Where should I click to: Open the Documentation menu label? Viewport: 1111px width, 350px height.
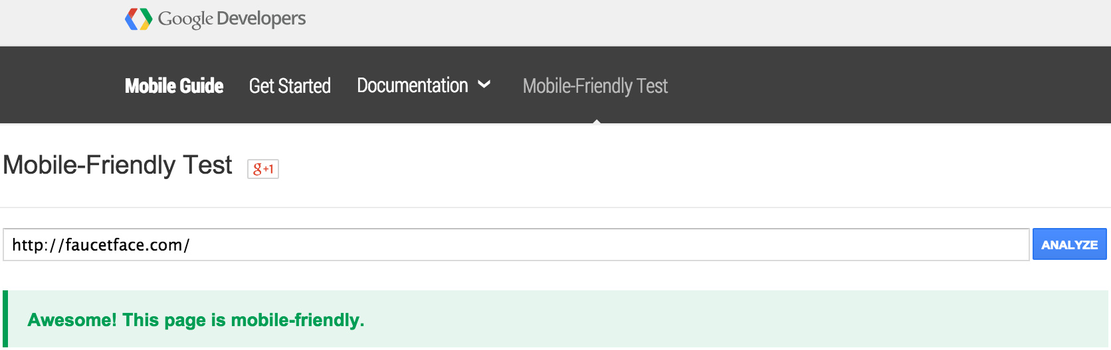[413, 86]
